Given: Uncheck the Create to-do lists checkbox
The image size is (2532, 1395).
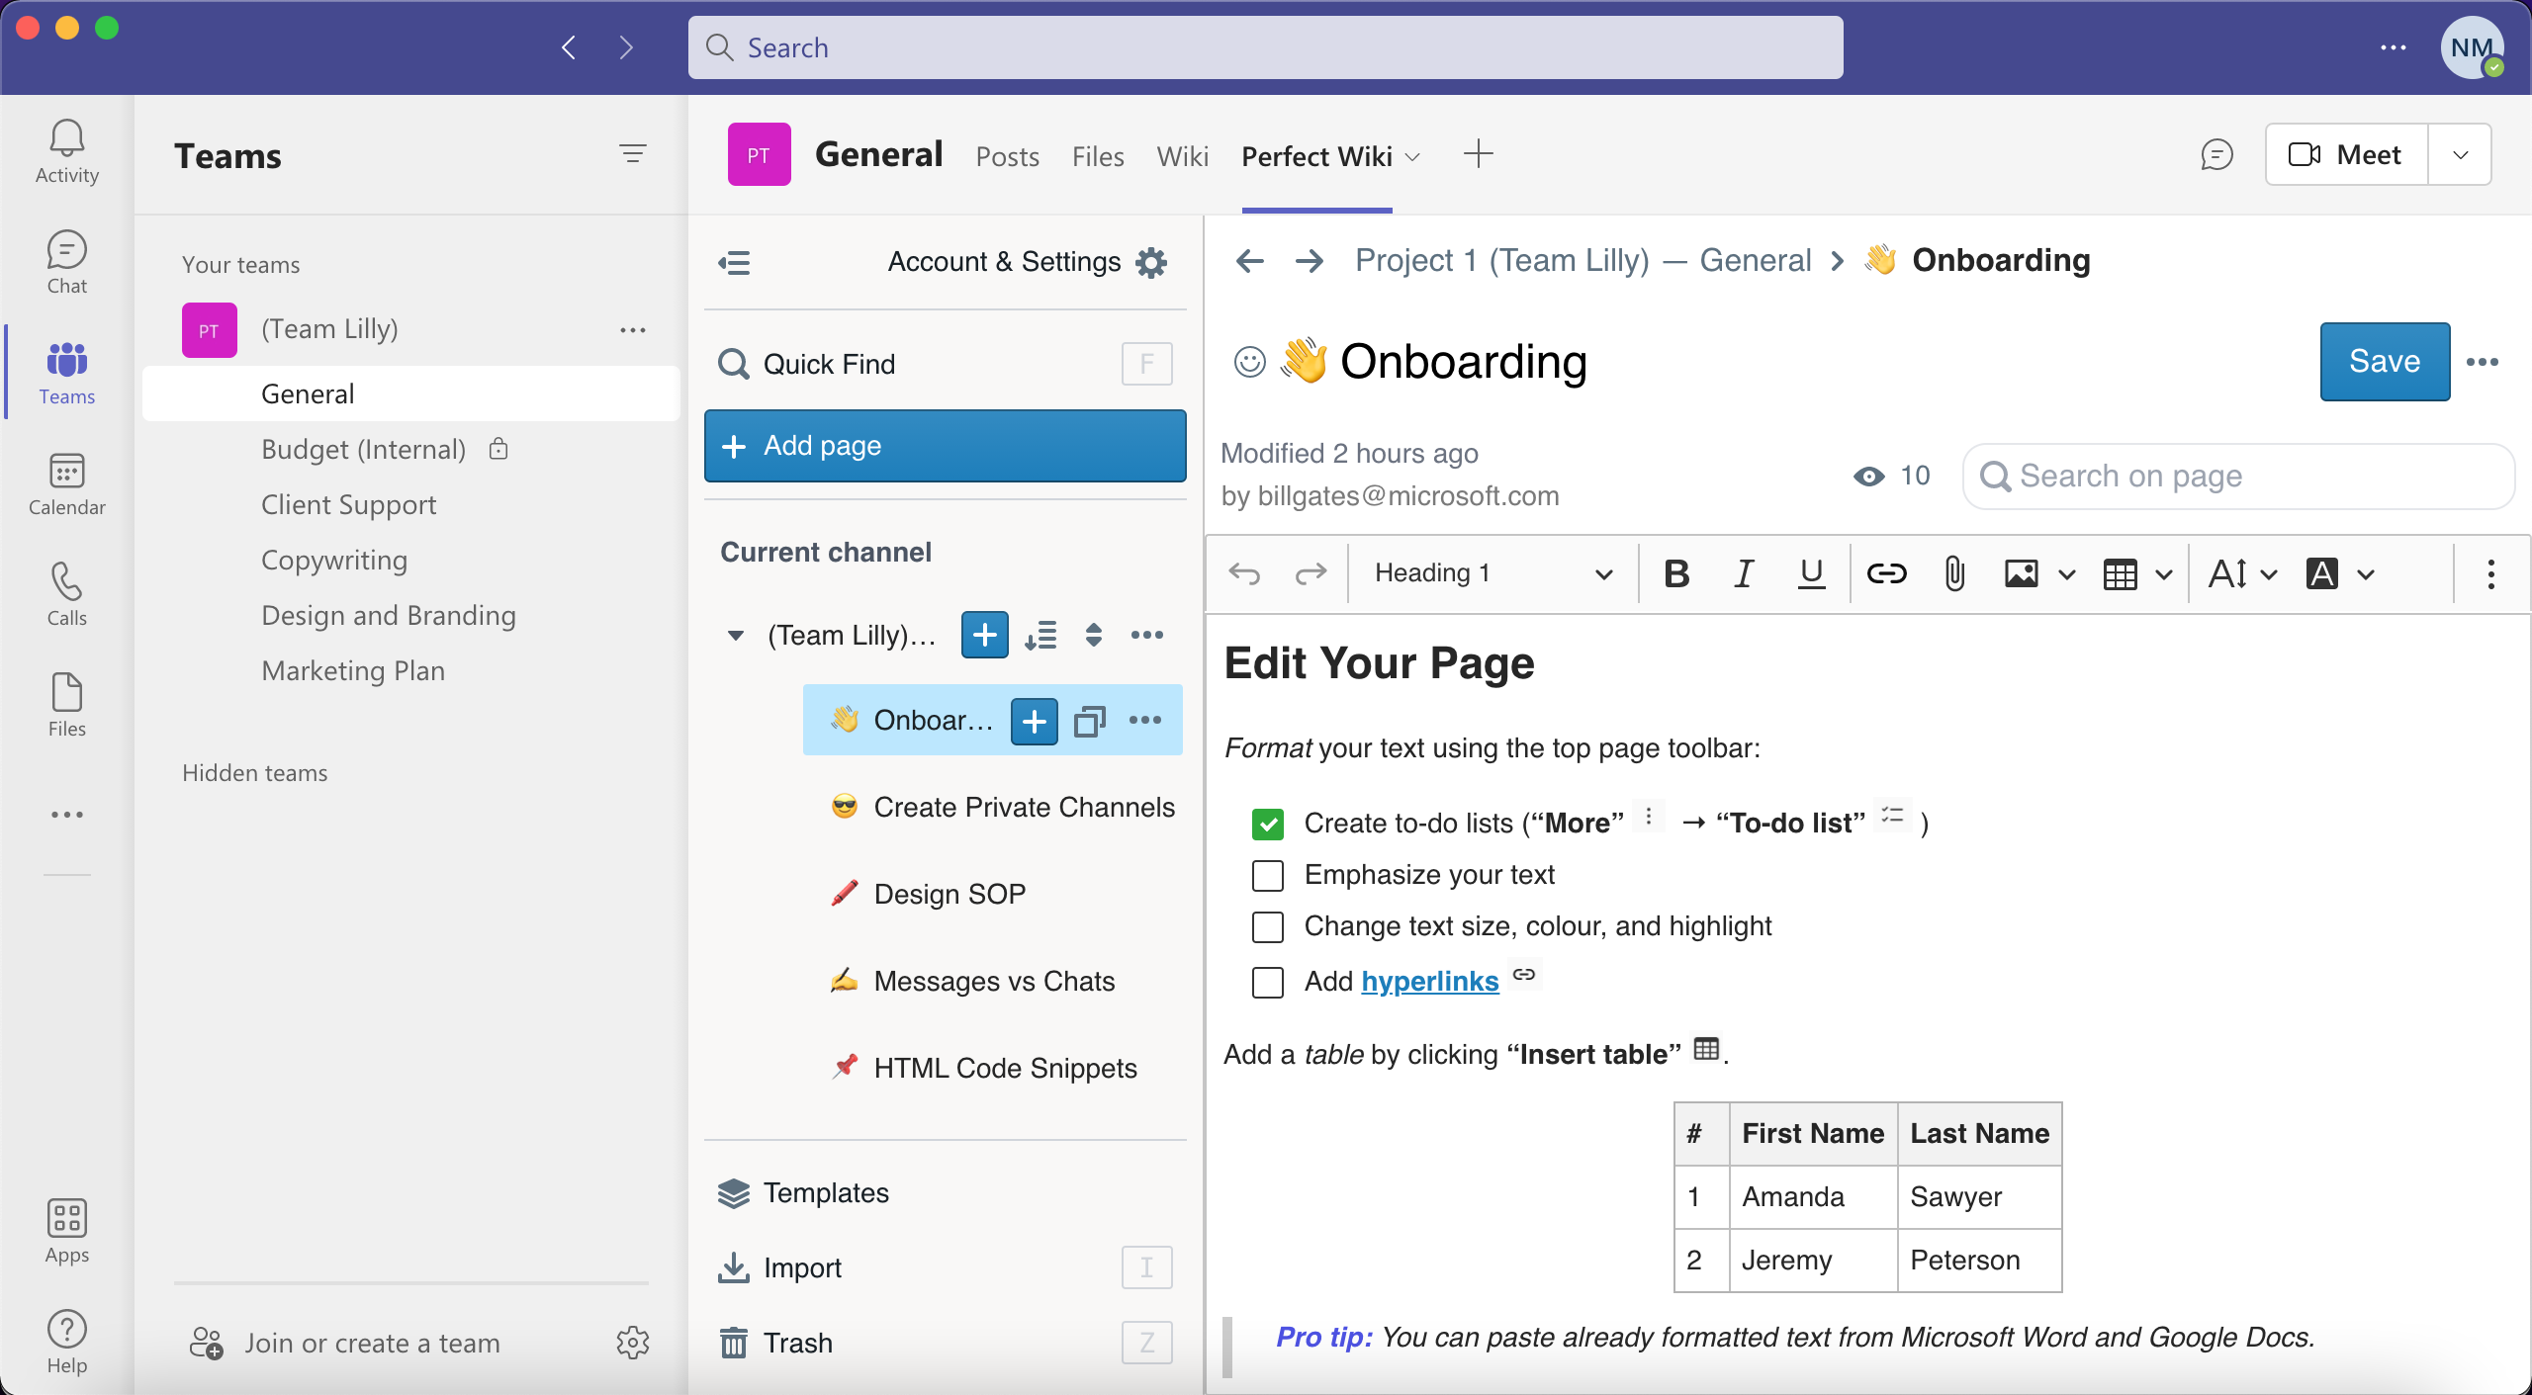Looking at the screenshot, I should (x=1267, y=824).
